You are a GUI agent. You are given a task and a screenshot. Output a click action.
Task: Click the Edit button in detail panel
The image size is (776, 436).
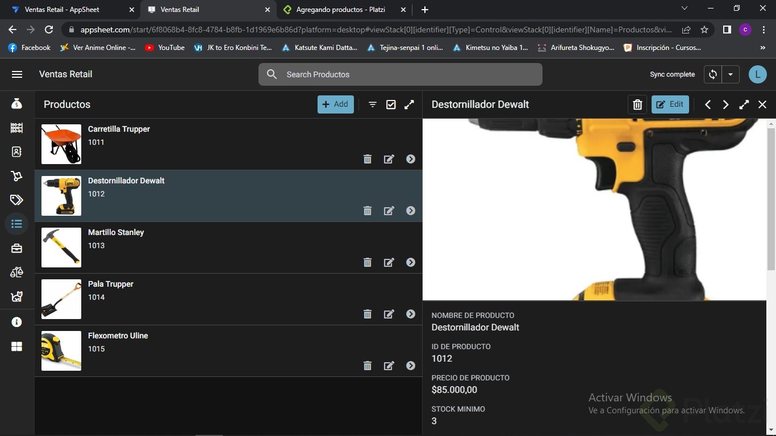coord(670,104)
